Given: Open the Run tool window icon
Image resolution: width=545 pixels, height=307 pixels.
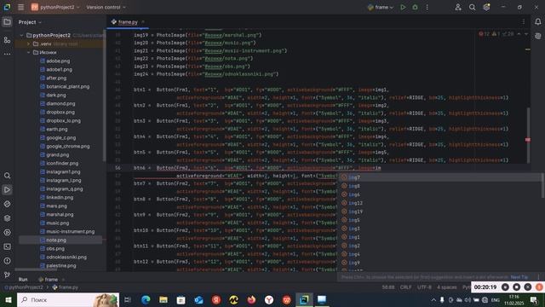Looking at the screenshot, I should click(7, 189).
